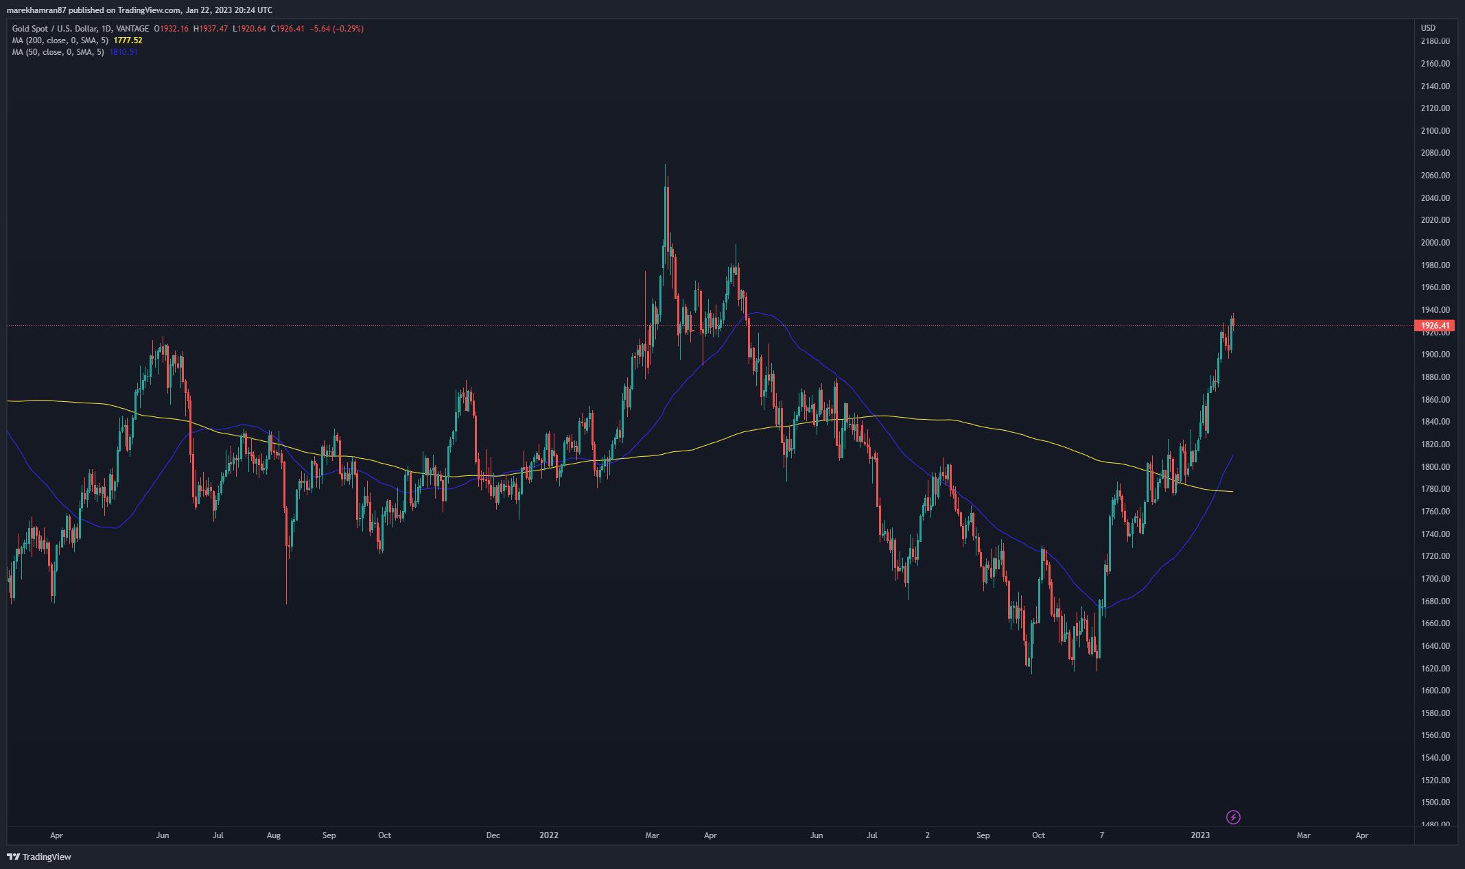The image size is (1465, 869).
Task: Click the red C1926.41 close value in legend
Action: tap(288, 29)
